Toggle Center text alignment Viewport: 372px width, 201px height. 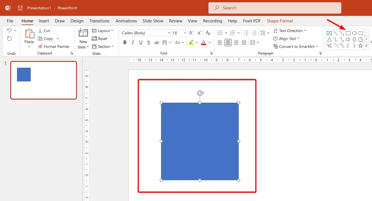pyautogui.click(x=228, y=43)
